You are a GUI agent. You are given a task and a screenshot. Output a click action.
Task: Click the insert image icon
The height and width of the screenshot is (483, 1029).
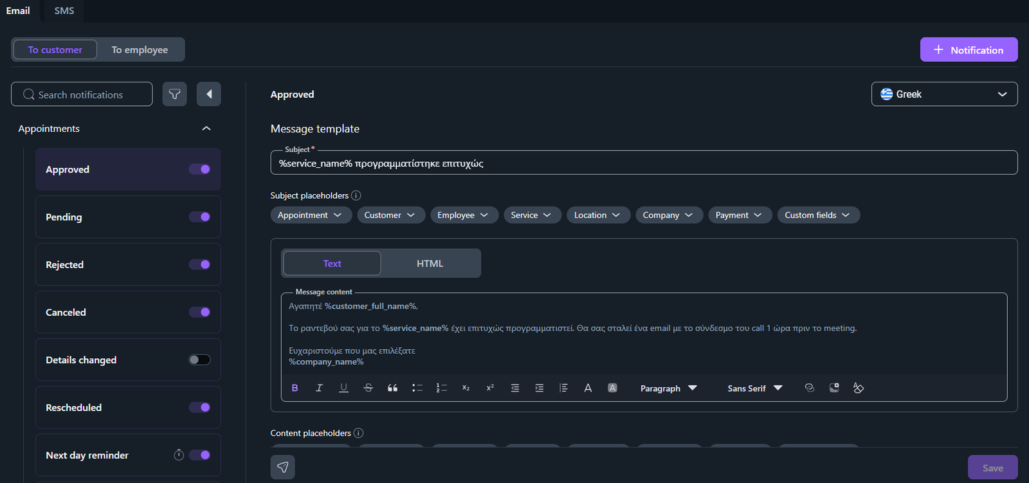[834, 388]
